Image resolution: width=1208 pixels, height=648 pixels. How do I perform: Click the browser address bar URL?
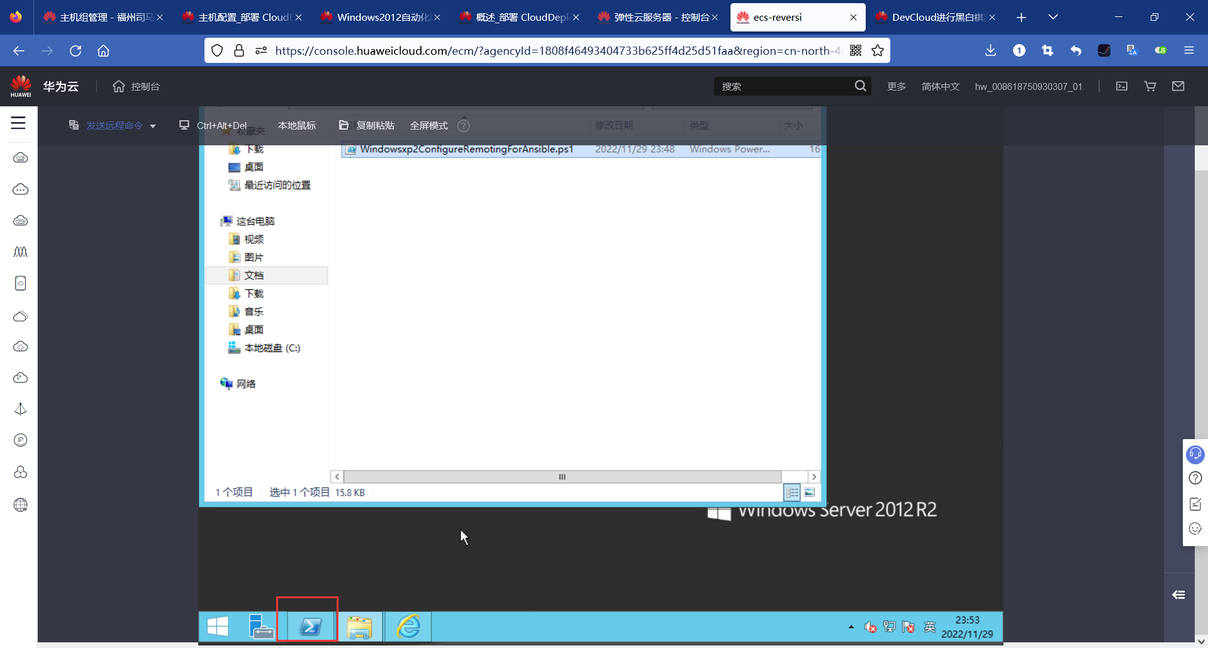(x=557, y=50)
